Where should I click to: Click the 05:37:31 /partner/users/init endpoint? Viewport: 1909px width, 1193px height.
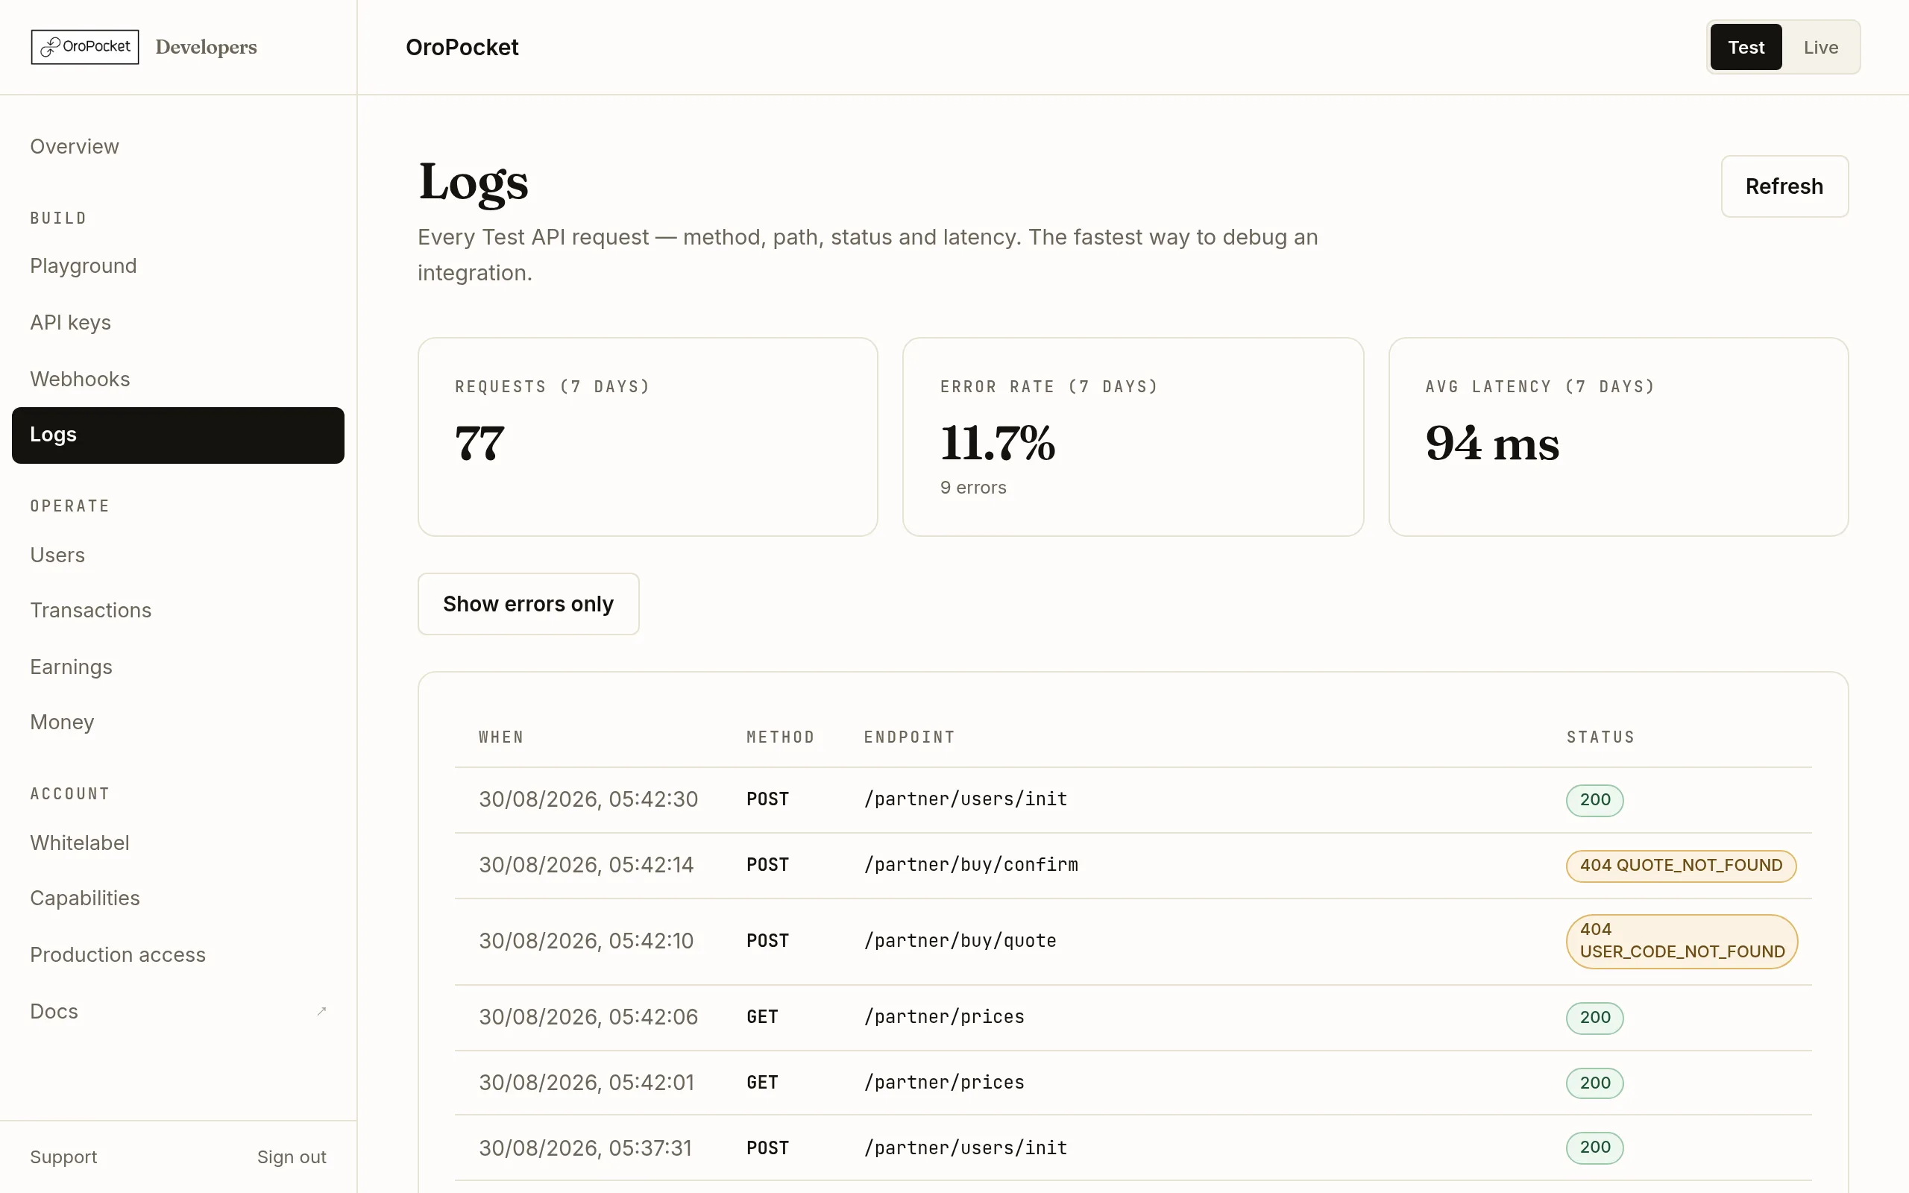(966, 1148)
